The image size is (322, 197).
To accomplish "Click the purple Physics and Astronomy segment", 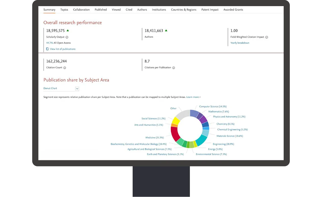I will [203, 119].
